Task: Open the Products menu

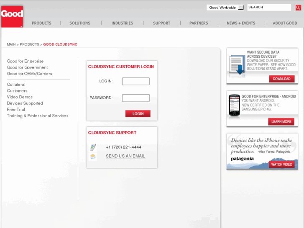Action: pyautogui.click(x=41, y=23)
